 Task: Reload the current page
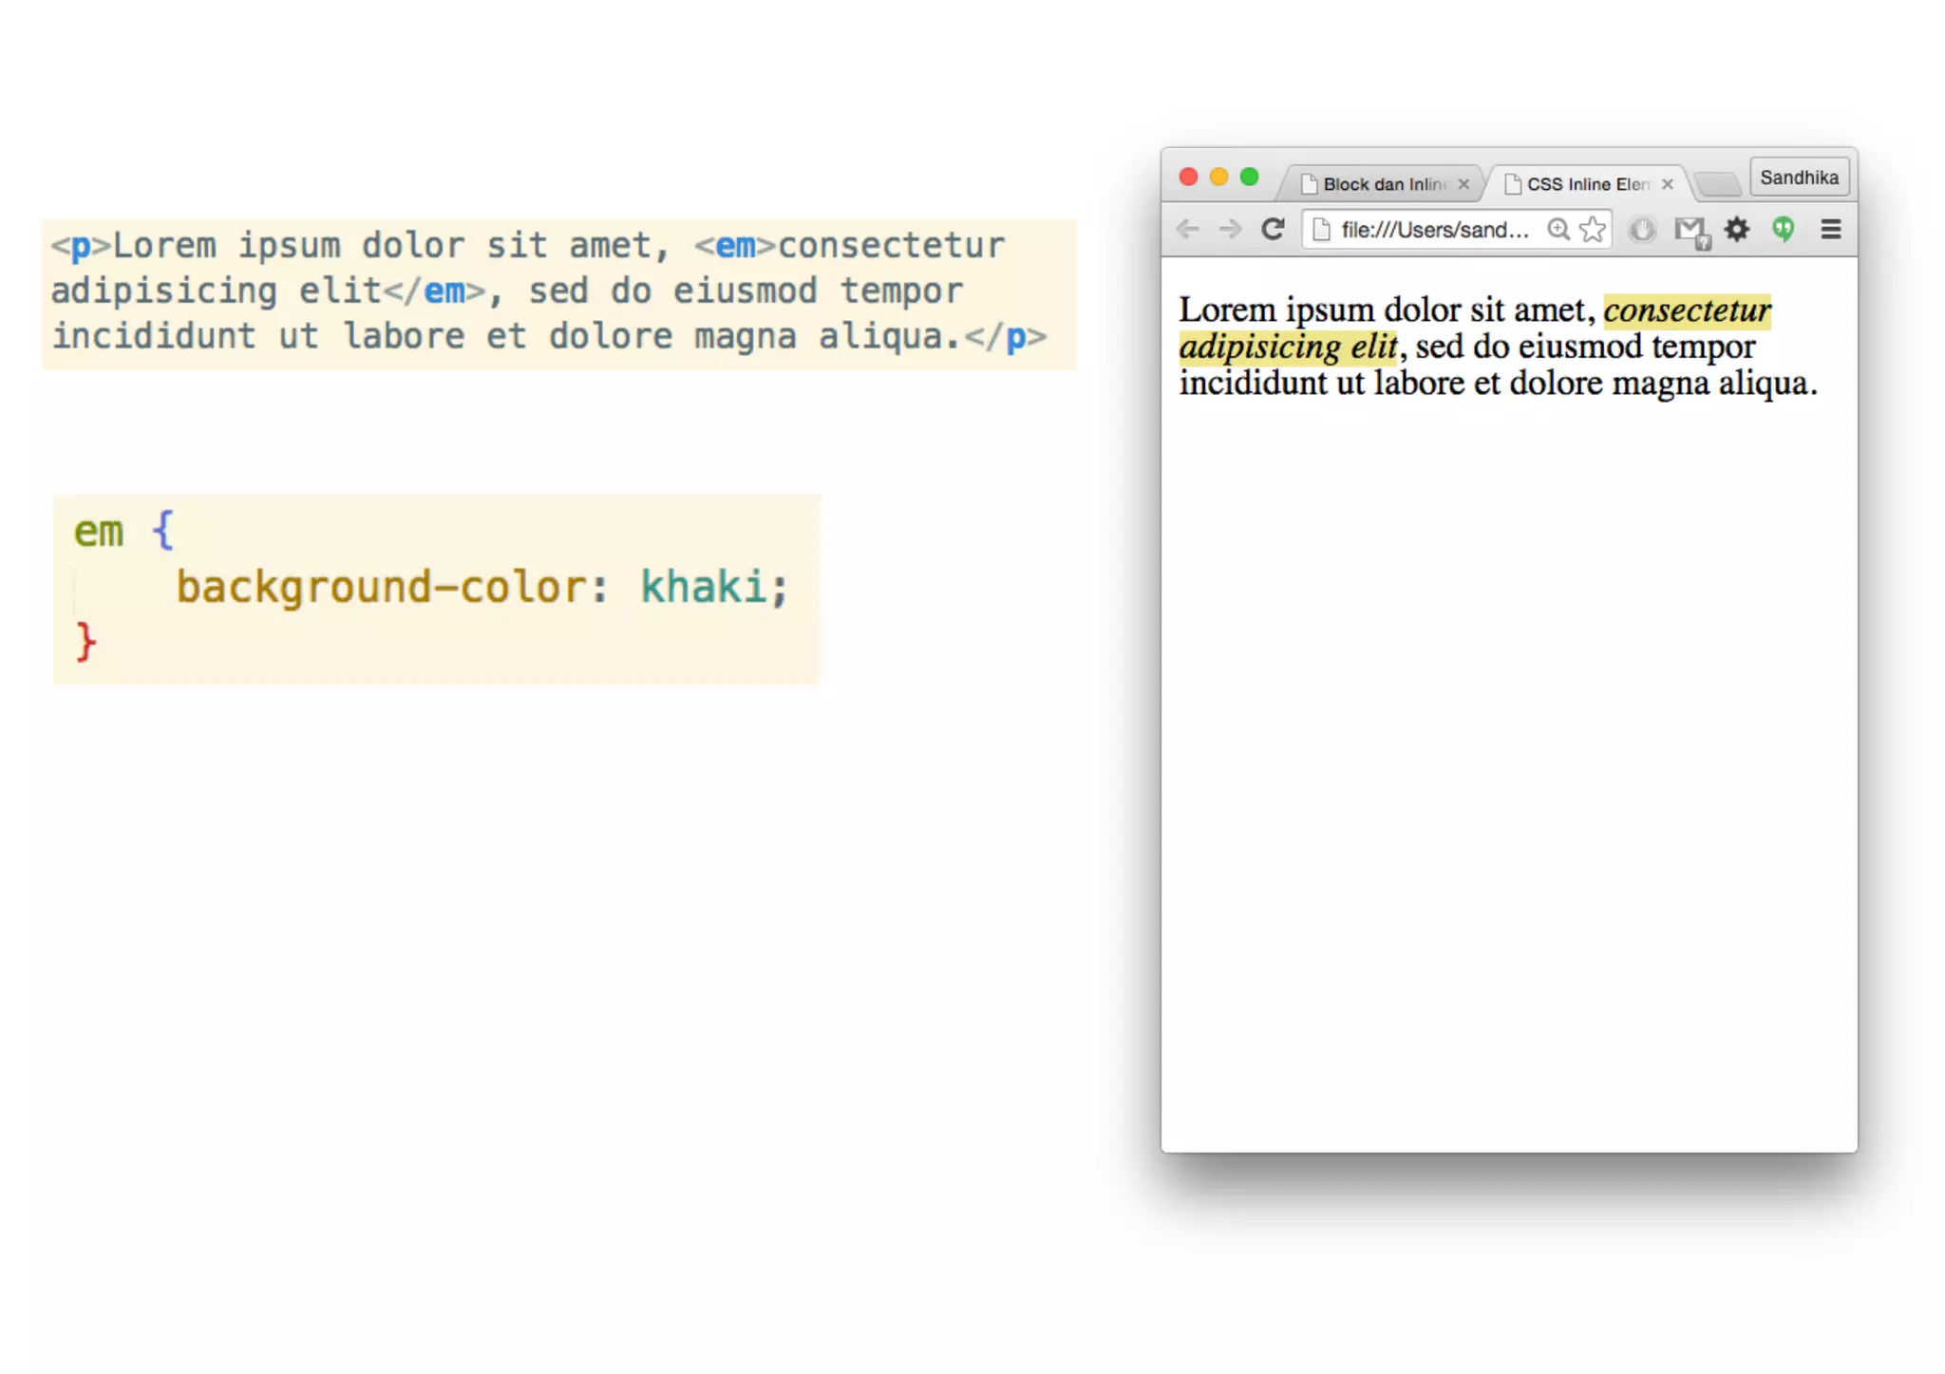click(1273, 229)
